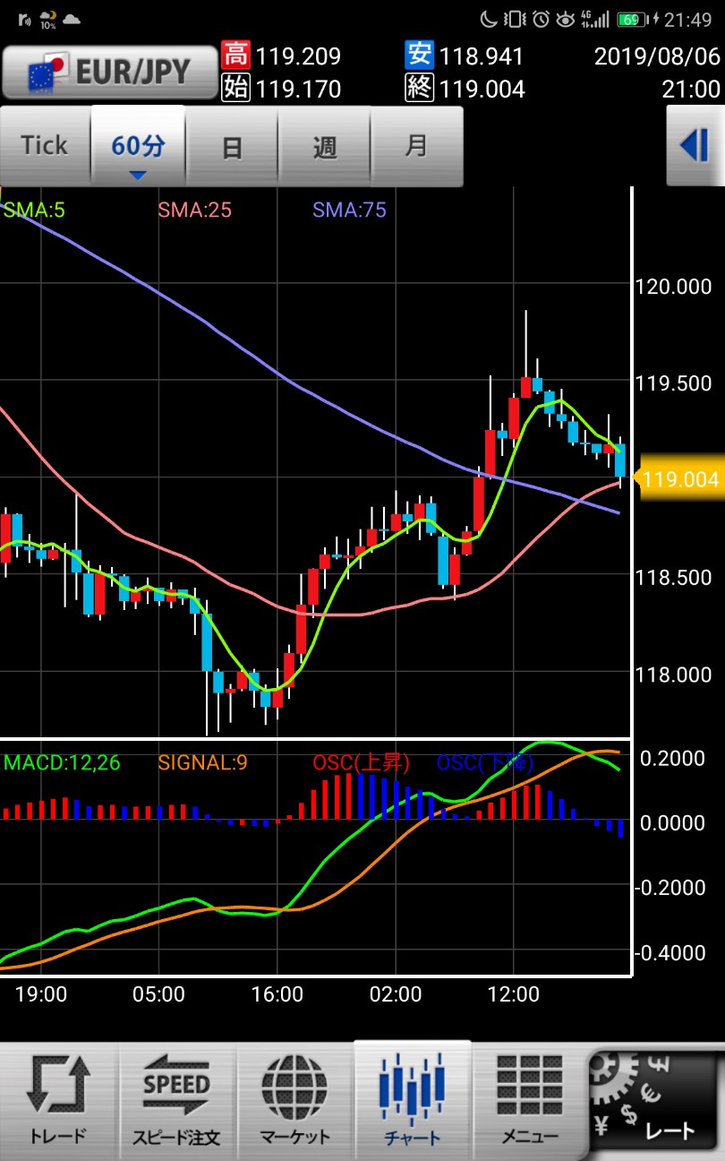Image resolution: width=725 pixels, height=1161 pixels.
Task: Tap the blue collapse arrow button
Action: [695, 145]
